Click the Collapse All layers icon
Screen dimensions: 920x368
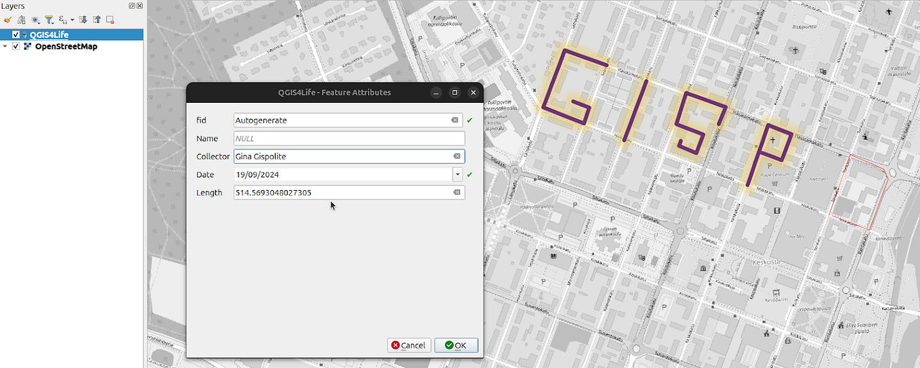click(x=97, y=20)
